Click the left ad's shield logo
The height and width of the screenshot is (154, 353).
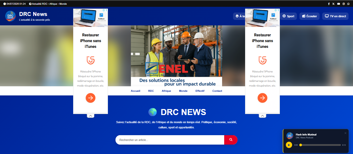click(x=90, y=60)
